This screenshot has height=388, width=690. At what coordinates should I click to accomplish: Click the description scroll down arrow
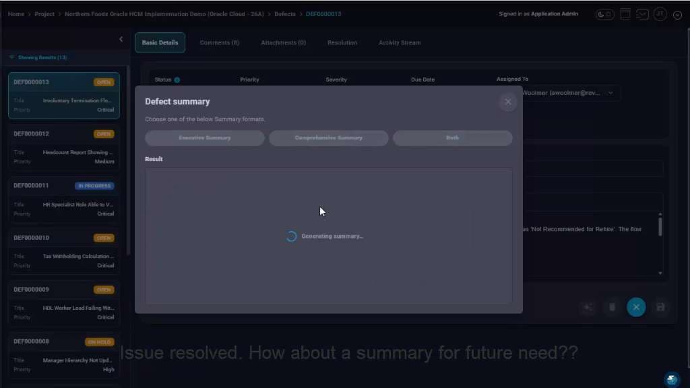(x=660, y=273)
